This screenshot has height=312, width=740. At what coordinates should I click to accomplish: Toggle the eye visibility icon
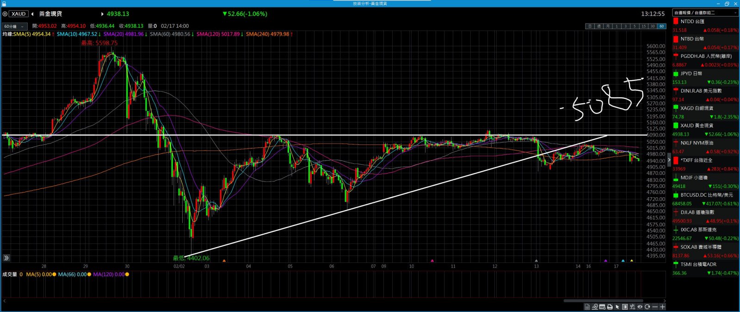point(640,307)
